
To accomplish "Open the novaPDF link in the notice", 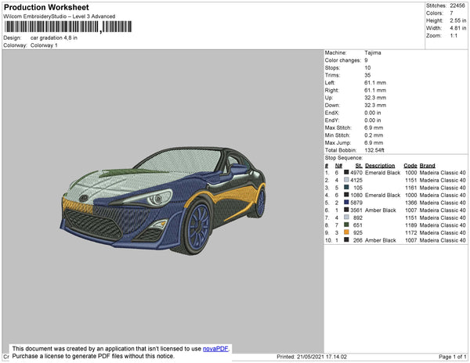I will click(x=216, y=349).
